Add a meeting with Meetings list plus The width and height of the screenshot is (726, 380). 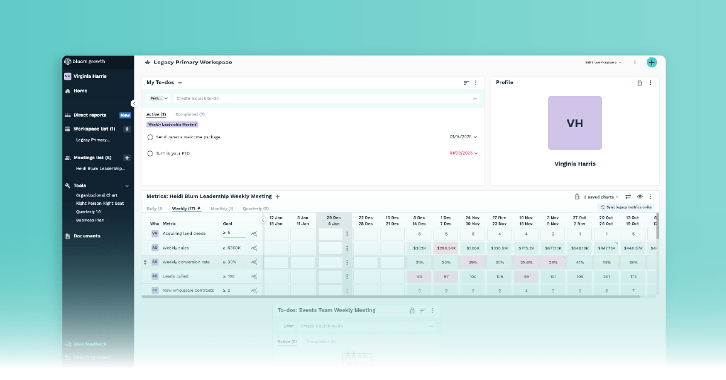(x=126, y=158)
